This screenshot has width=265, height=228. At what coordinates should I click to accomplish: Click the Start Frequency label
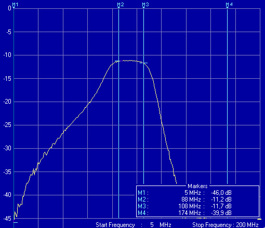pyautogui.click(x=115, y=225)
